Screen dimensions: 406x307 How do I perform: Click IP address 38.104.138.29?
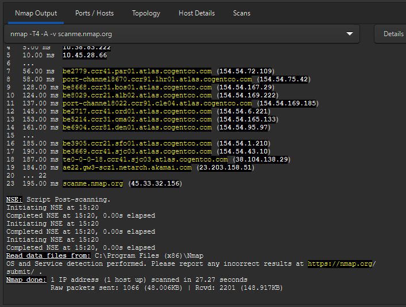coord(261,159)
